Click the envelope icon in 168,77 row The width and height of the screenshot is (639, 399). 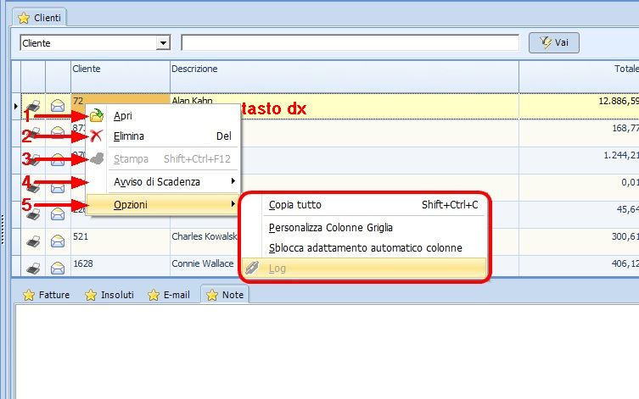point(58,133)
